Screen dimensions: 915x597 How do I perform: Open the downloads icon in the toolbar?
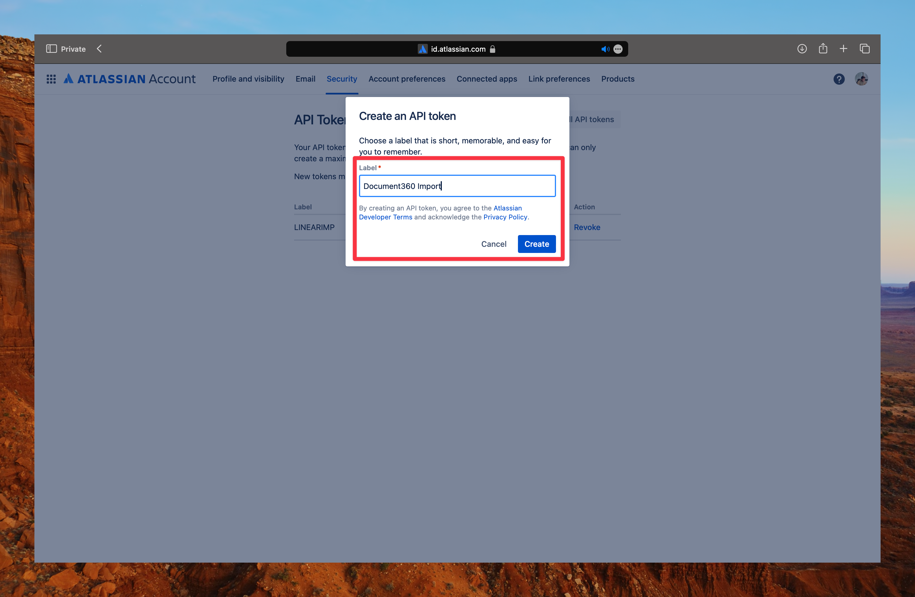[802, 49]
